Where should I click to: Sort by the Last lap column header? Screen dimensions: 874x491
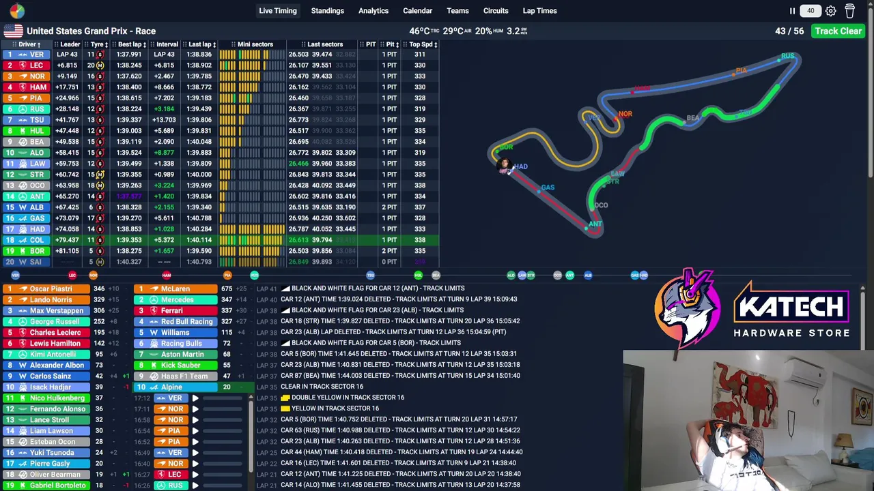click(199, 44)
